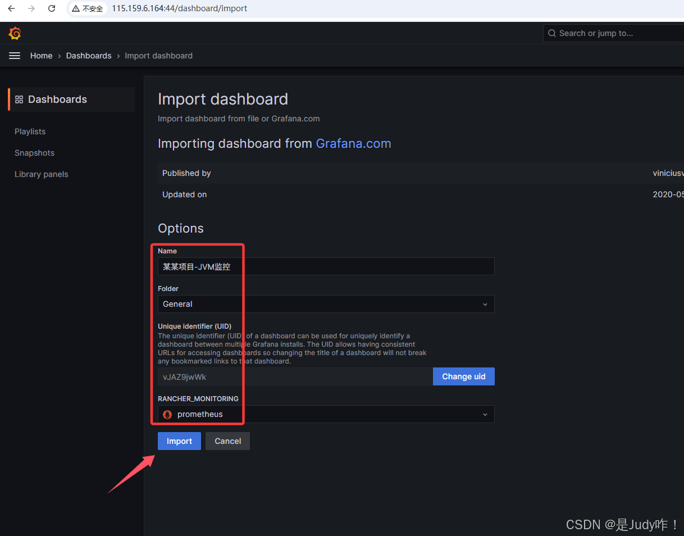The width and height of the screenshot is (684, 536).
Task: Focus the Search or jump to field
Action: click(x=614, y=33)
